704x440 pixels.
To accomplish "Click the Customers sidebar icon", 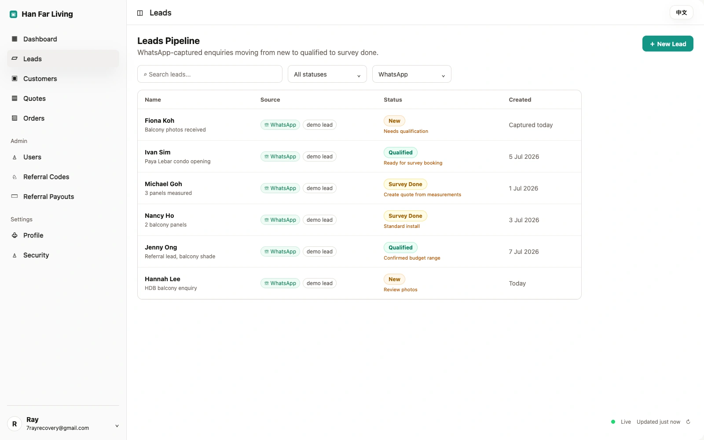I will pyautogui.click(x=15, y=78).
